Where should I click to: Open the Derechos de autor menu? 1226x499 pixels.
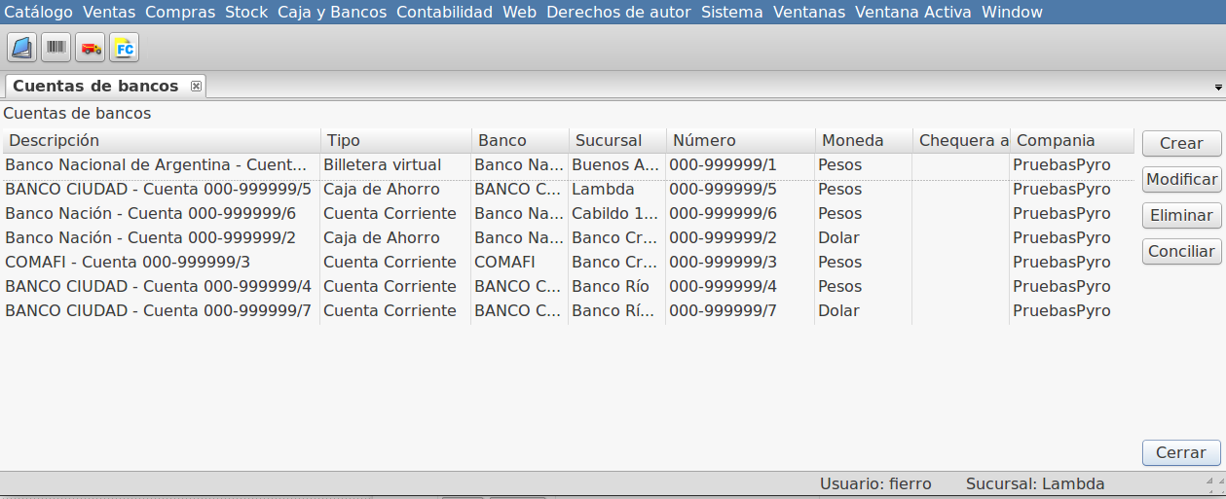coord(618,13)
